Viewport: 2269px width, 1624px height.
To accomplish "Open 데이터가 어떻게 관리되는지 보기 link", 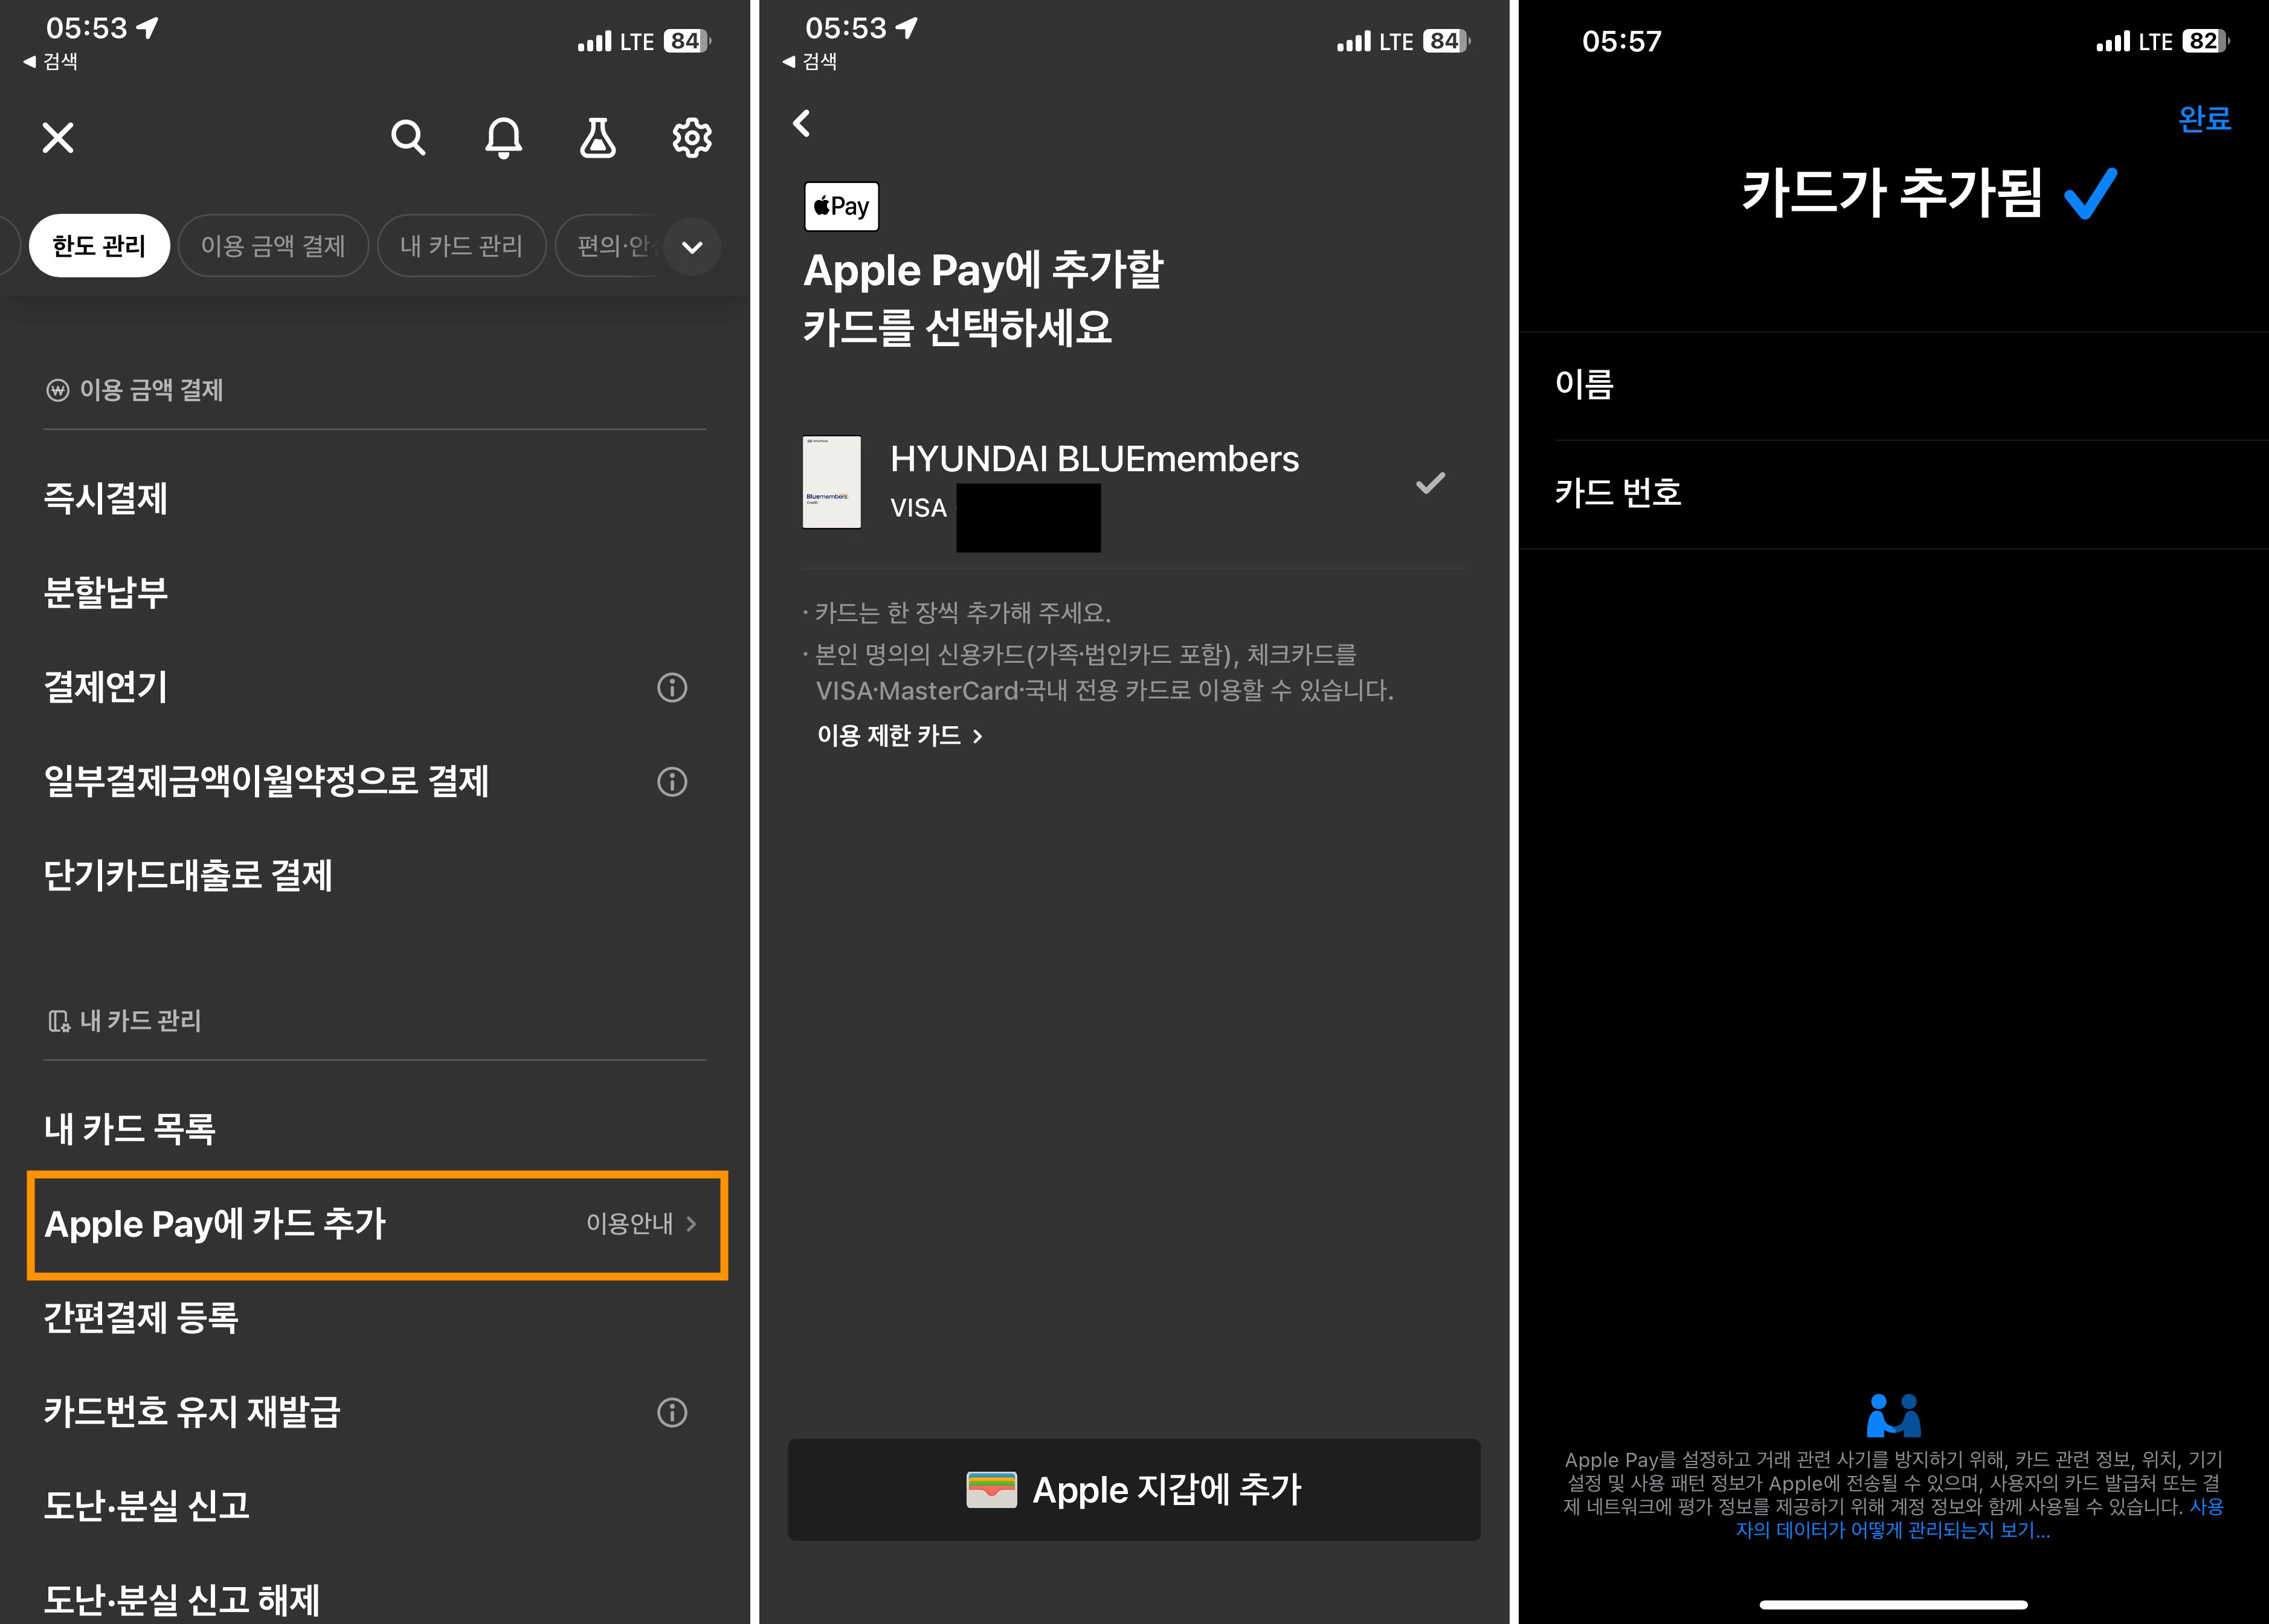I will [1893, 1530].
